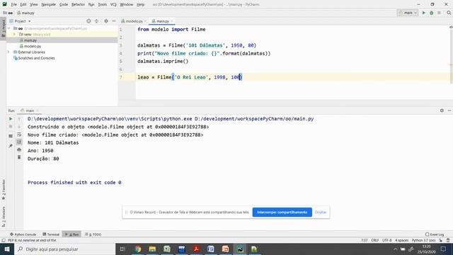The height and width of the screenshot is (255, 453).
Task: Hide the Run panel with minus icon
Action: (449, 110)
